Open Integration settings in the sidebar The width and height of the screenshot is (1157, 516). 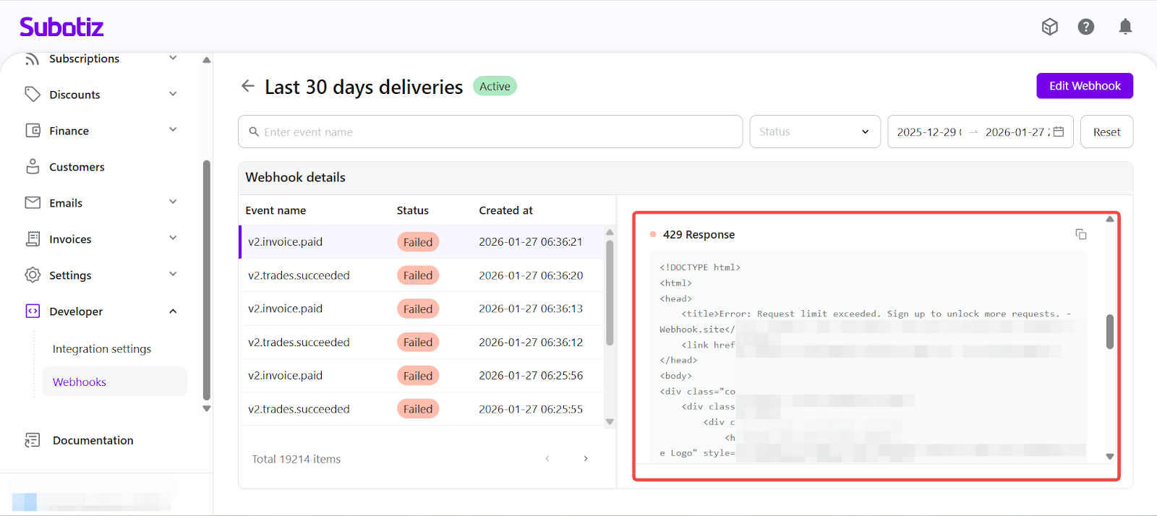coord(102,349)
